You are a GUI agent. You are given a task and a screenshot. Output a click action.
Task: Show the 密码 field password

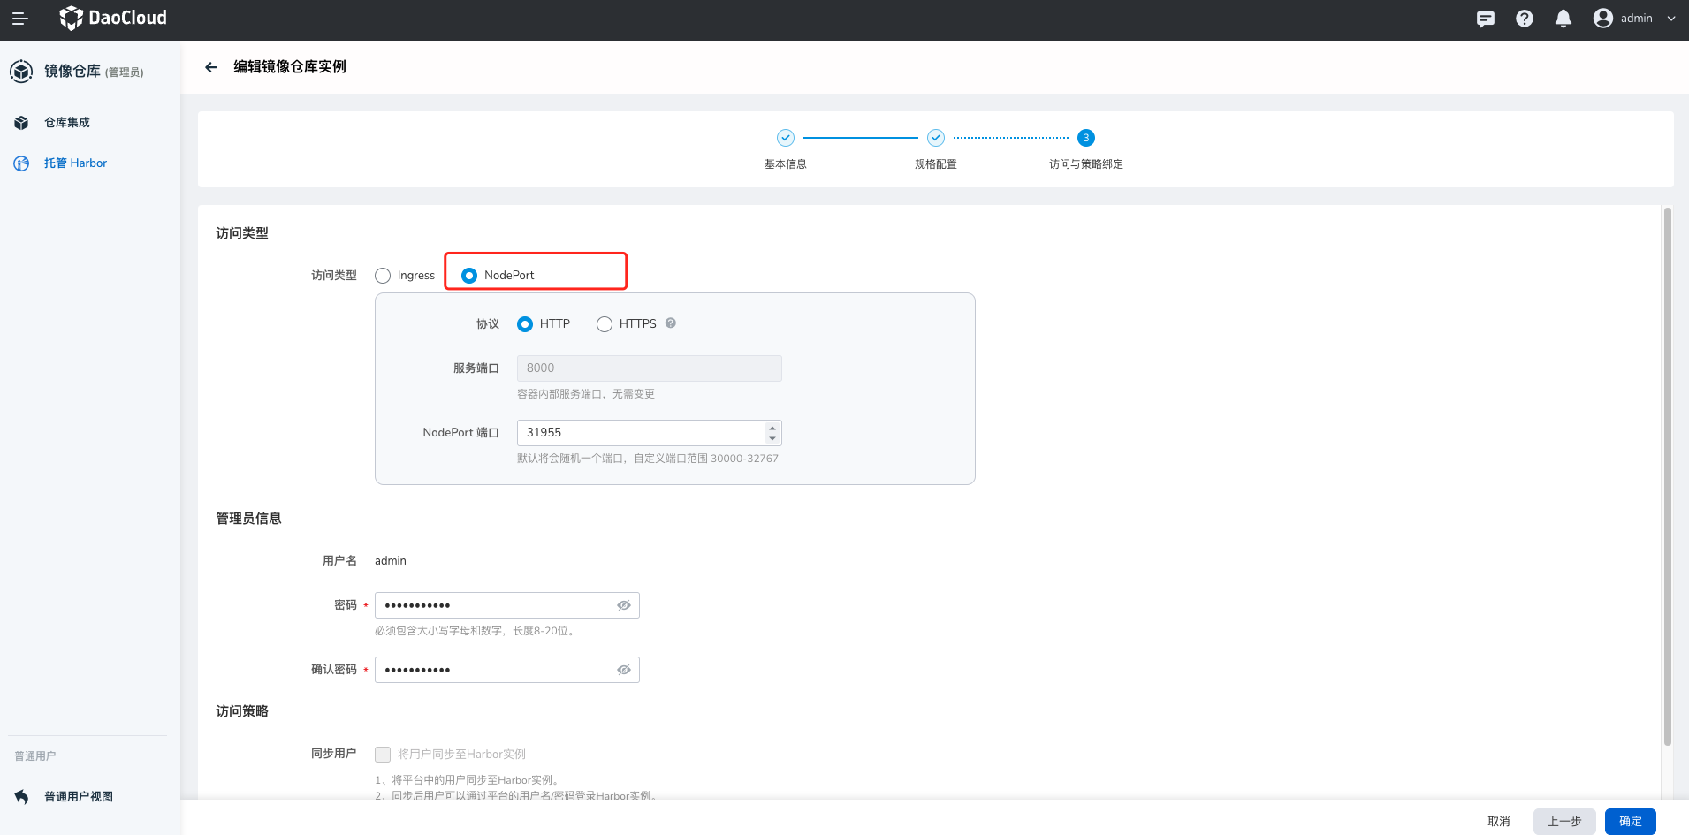pyautogui.click(x=623, y=604)
